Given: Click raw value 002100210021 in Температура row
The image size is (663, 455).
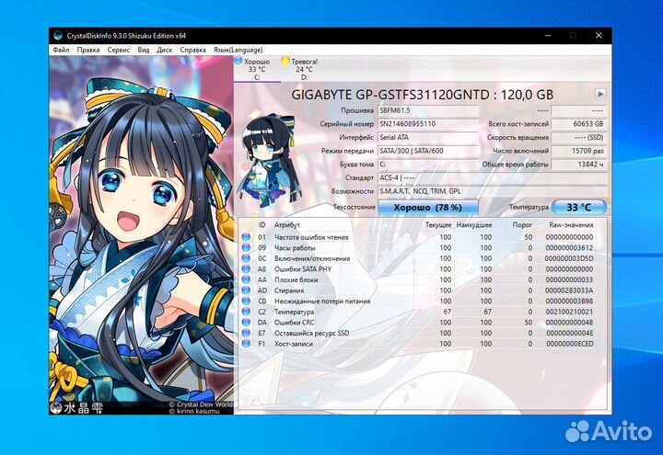Looking at the screenshot, I should [x=569, y=312].
